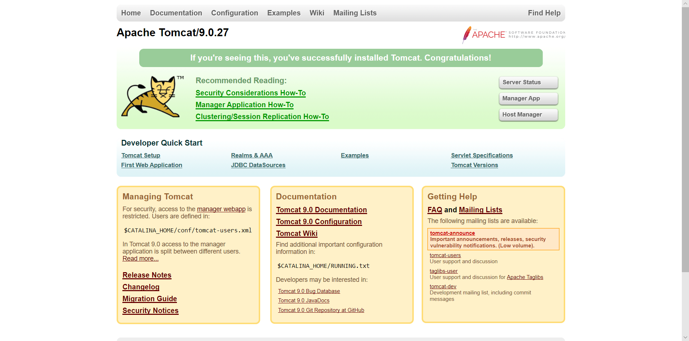Open Tomcat Versions link
689x341 pixels.
click(474, 165)
